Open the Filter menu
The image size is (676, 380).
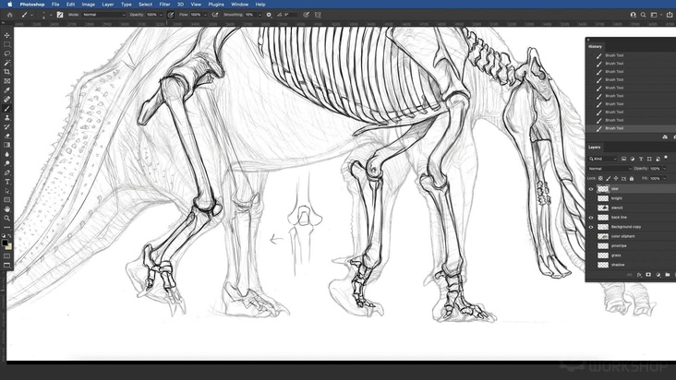point(164,5)
